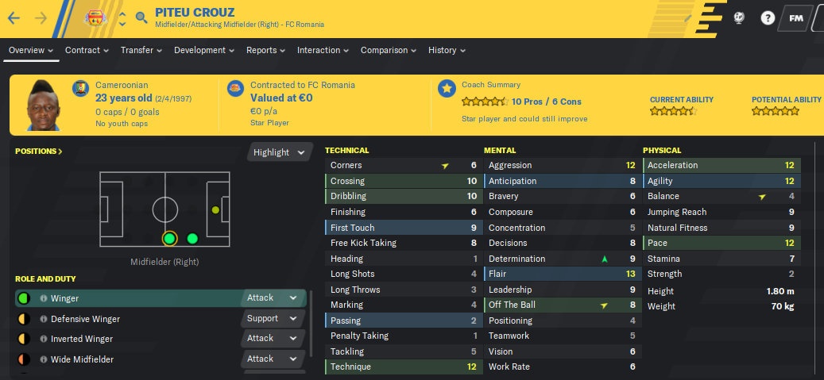This screenshot has height=380, width=824.
Task: Open the help question mark icon
Action: 768,18
